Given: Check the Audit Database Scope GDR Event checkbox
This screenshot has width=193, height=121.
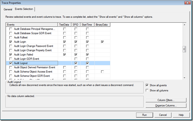Looking at the screenshot, I should tap(11, 33).
